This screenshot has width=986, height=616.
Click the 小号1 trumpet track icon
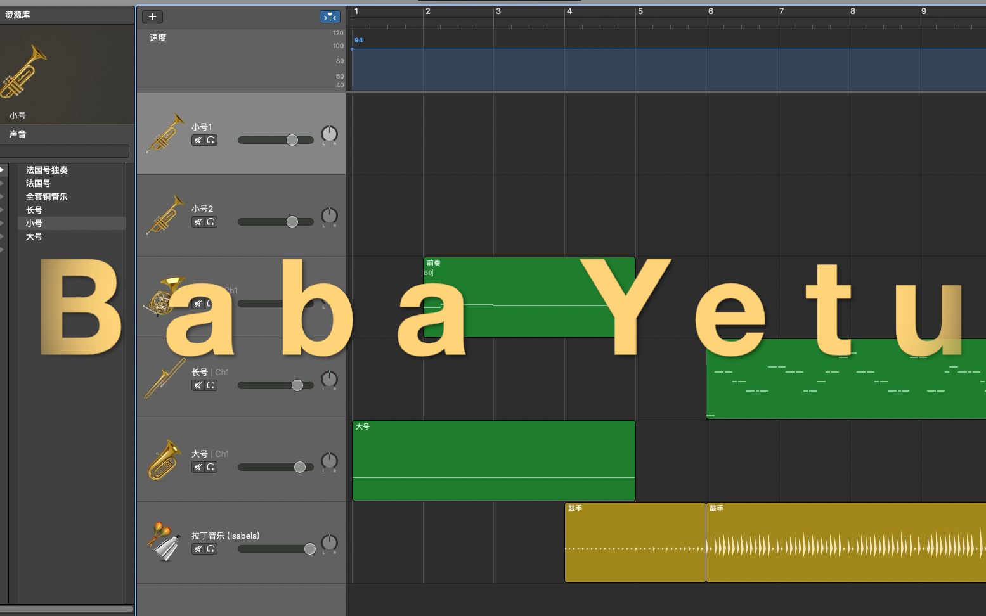[165, 134]
